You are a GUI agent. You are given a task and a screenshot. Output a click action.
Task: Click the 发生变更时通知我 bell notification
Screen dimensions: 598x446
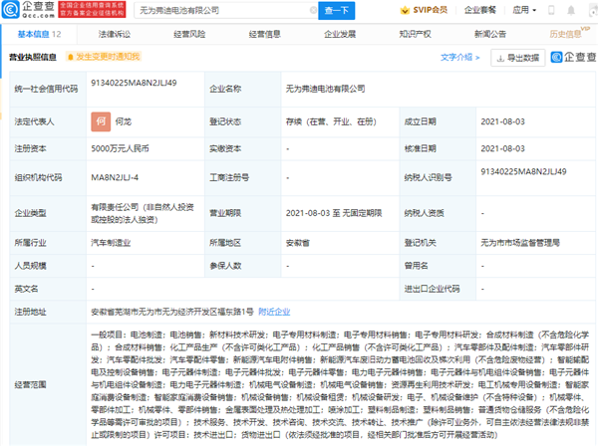pos(105,57)
